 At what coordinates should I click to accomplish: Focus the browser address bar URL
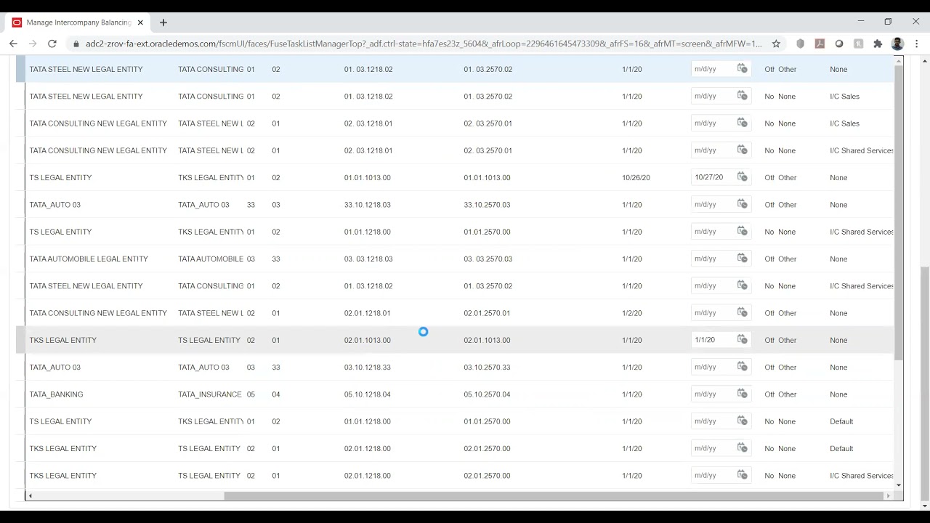point(424,44)
